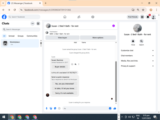This screenshot has width=160, height=120.
Task: Select the Communities chats filter tab
Action: (x=32, y=36)
